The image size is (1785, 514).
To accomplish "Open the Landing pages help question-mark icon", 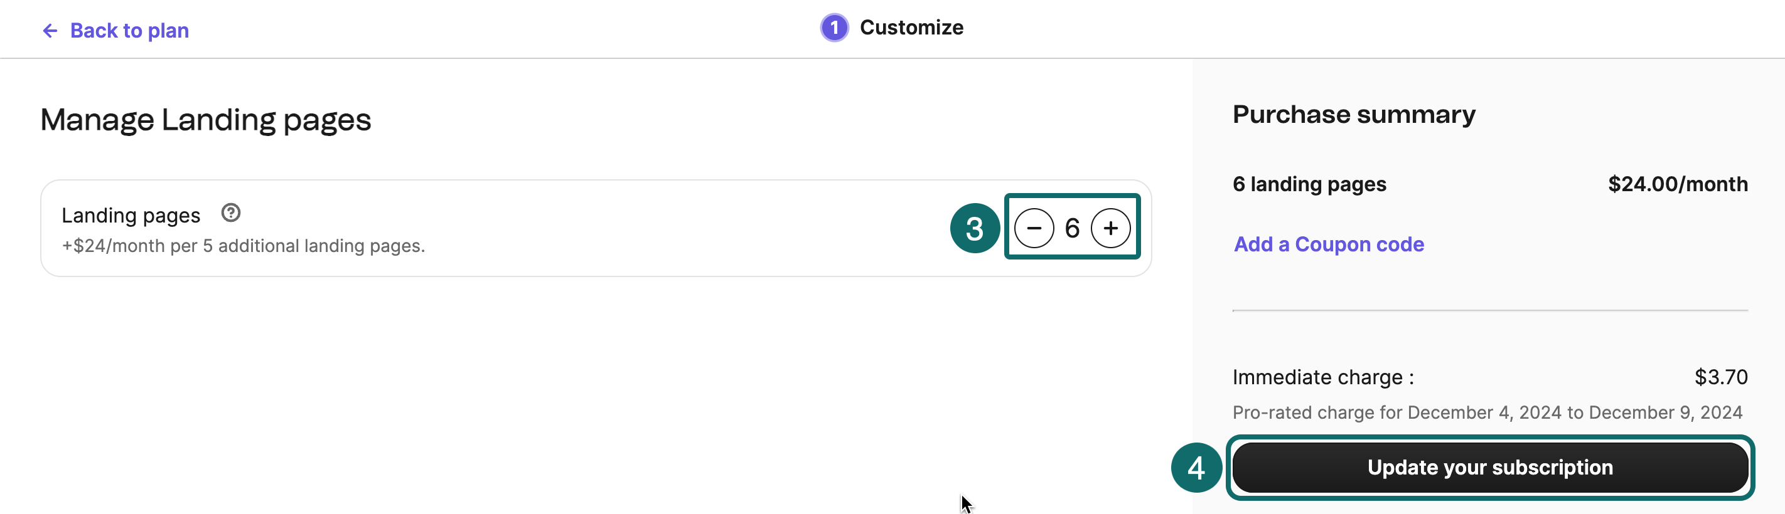I will click(231, 213).
